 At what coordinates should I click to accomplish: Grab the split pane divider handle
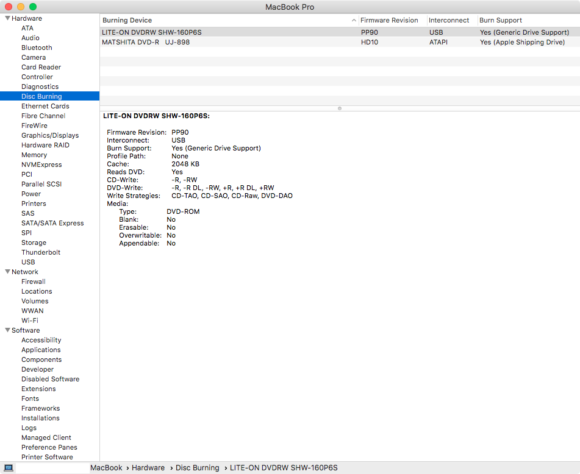[x=340, y=108]
